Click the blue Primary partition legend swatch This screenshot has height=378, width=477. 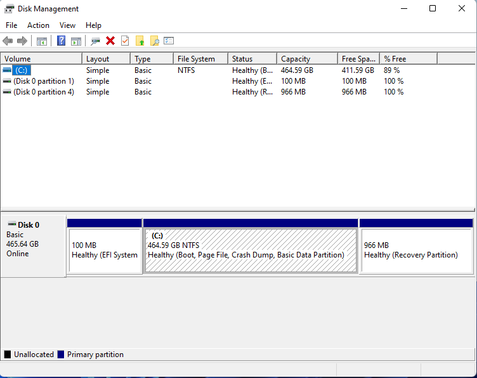click(x=61, y=355)
